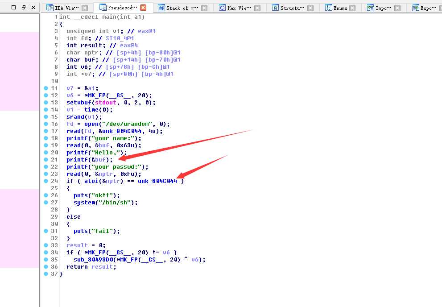Click 'atoi' on line 24
The image size is (442, 307).
tap(91, 181)
